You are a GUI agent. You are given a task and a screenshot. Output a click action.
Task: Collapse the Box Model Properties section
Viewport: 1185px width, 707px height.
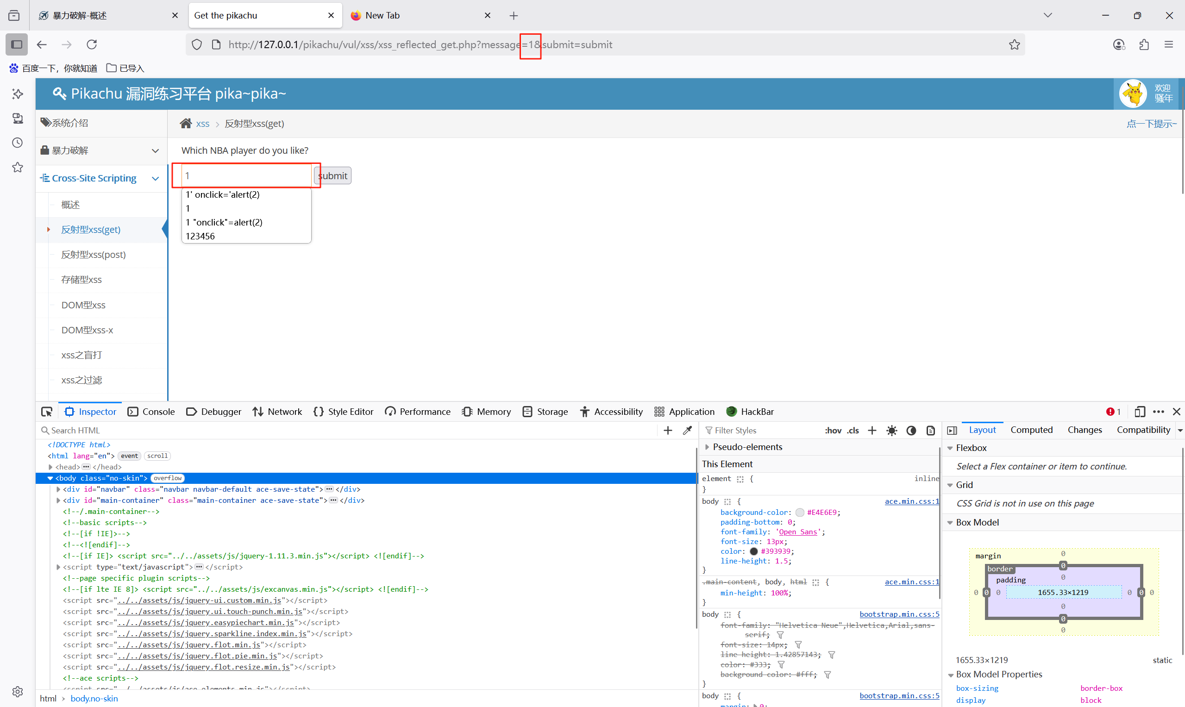[950, 675]
